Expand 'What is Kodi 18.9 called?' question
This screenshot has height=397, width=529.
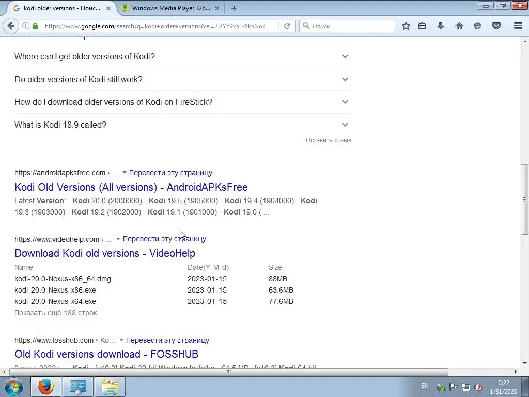pos(182,125)
